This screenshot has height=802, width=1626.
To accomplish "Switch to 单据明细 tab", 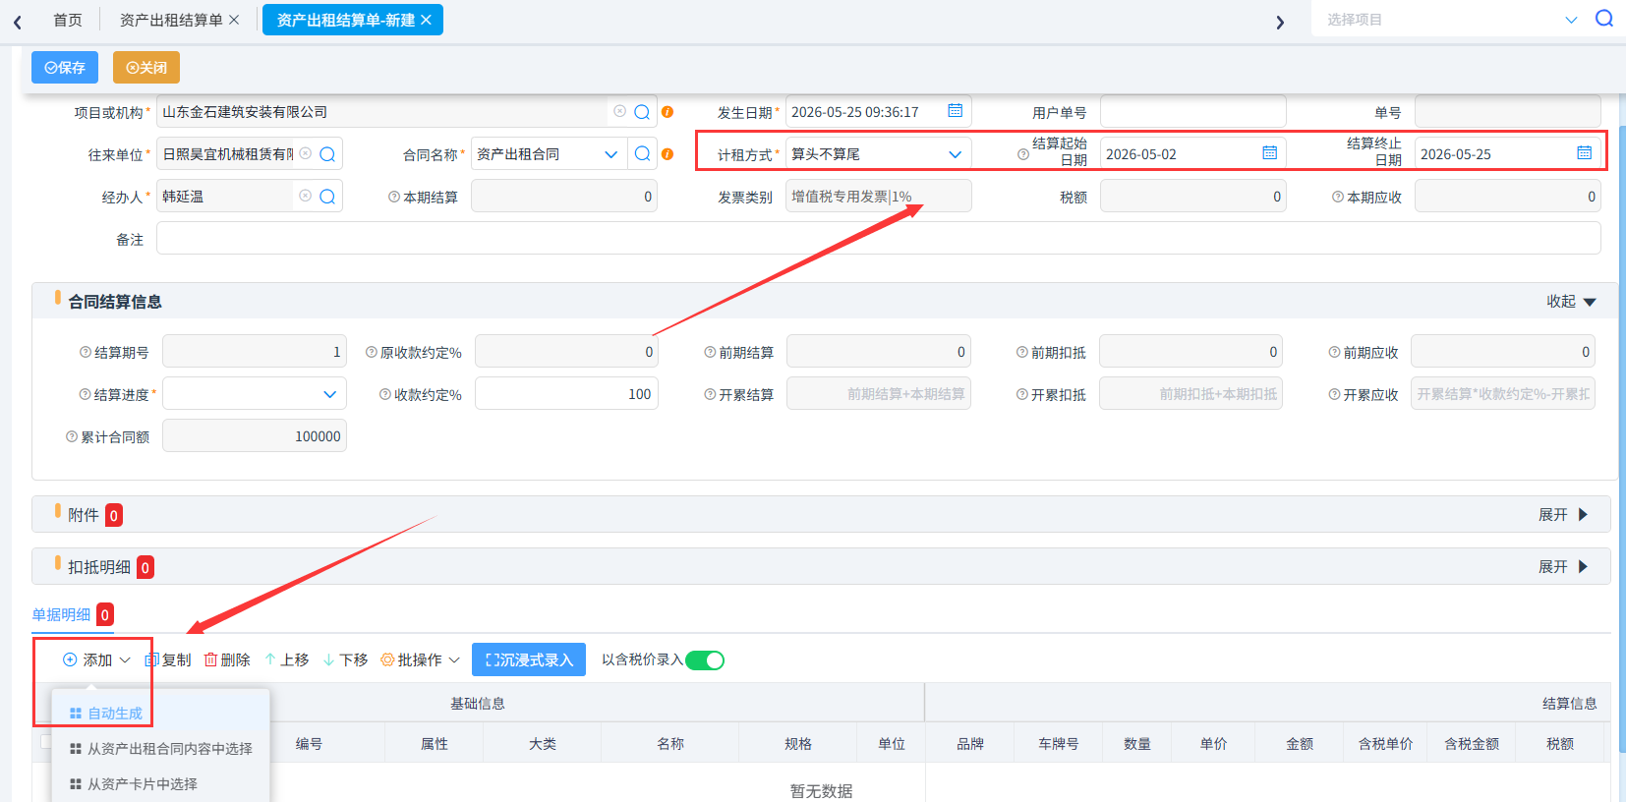I will tap(61, 614).
